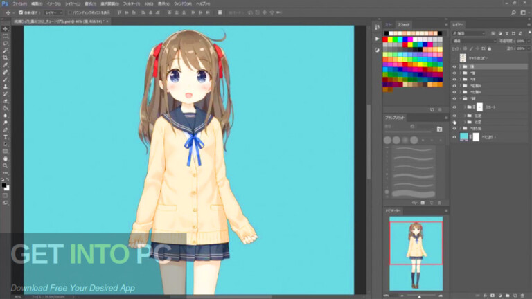Open the Layers panel flyout menu
532x299 pixels.
coord(529,25)
